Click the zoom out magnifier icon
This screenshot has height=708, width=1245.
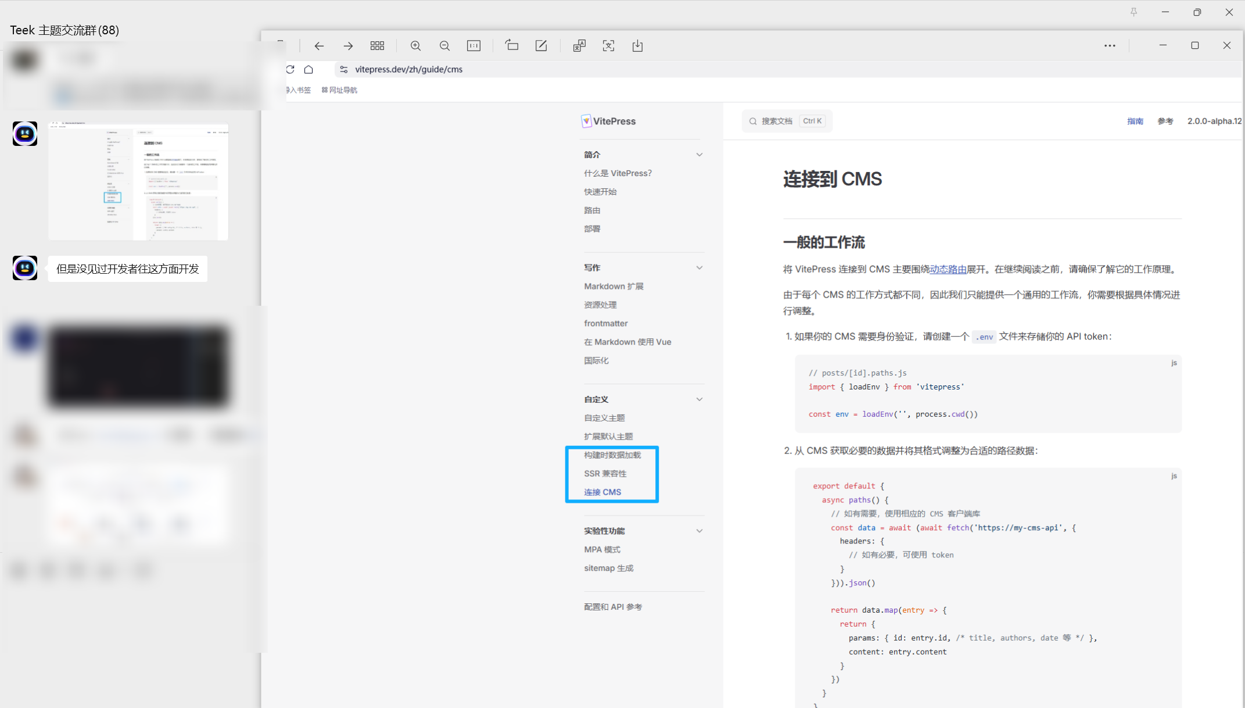click(444, 46)
